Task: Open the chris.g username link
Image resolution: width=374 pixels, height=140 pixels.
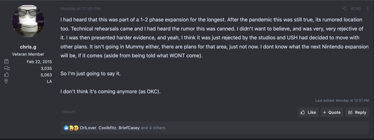Action: [28, 47]
